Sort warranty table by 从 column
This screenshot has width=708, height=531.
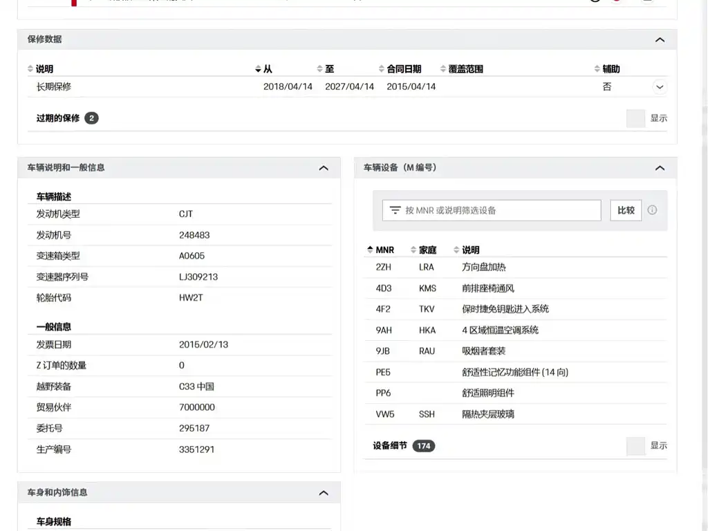click(x=263, y=68)
